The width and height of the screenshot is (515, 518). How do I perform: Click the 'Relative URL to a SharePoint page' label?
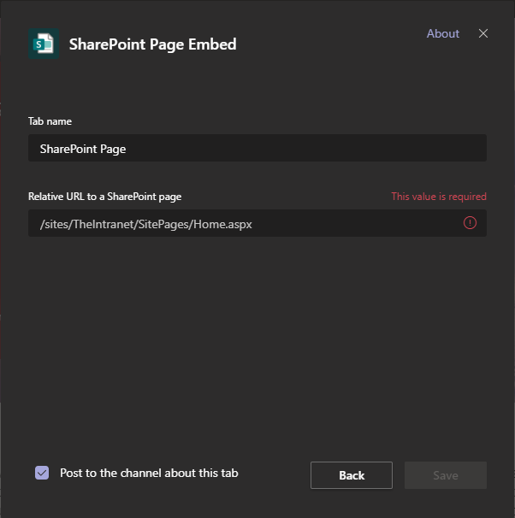point(104,197)
